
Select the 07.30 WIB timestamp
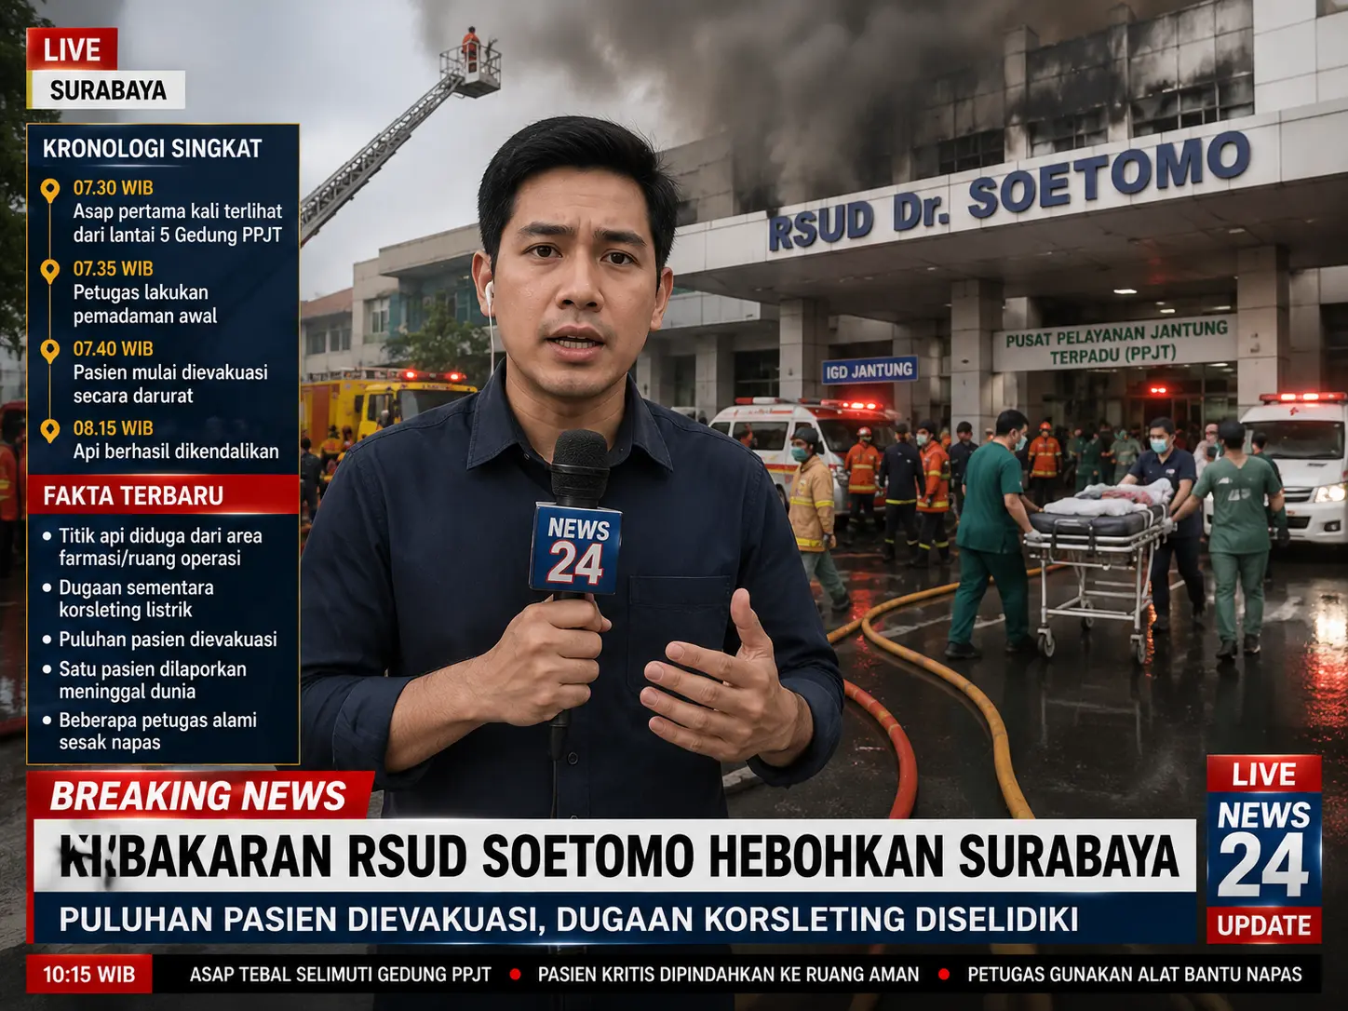point(114,188)
